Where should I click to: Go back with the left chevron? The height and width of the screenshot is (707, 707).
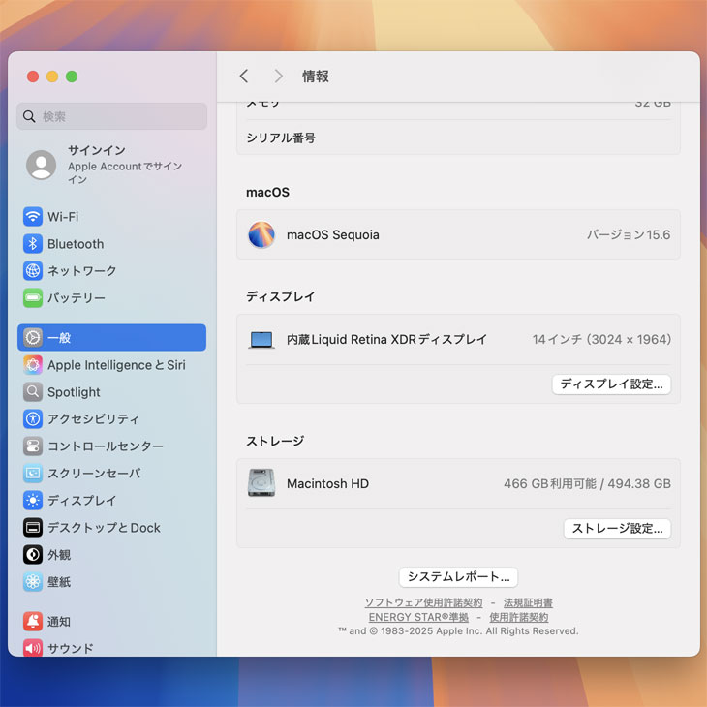244,77
